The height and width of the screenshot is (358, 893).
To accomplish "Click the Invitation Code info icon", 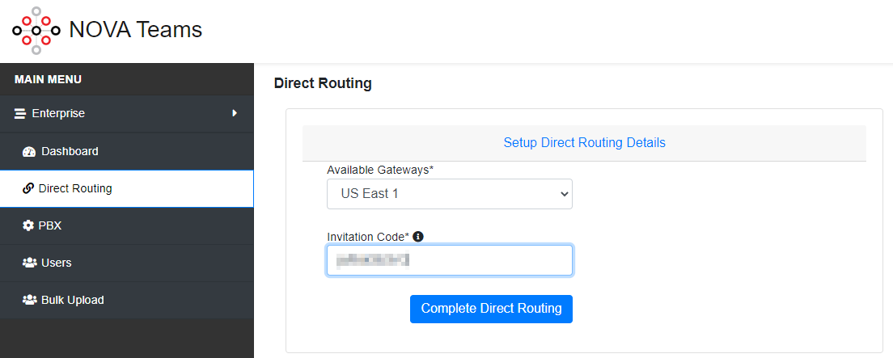I will click(x=418, y=237).
